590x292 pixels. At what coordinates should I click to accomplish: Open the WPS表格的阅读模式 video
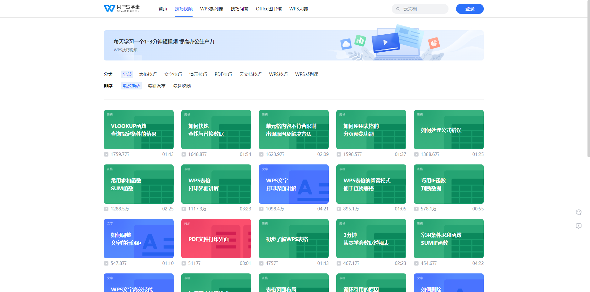click(371, 184)
